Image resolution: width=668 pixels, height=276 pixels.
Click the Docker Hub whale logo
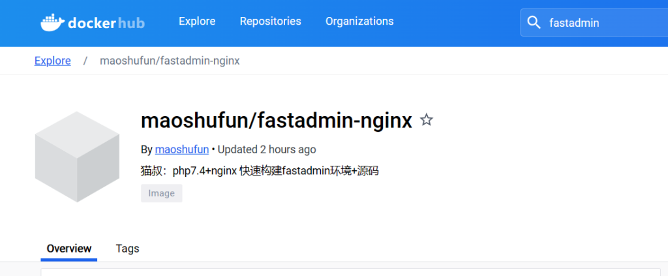pos(93,22)
